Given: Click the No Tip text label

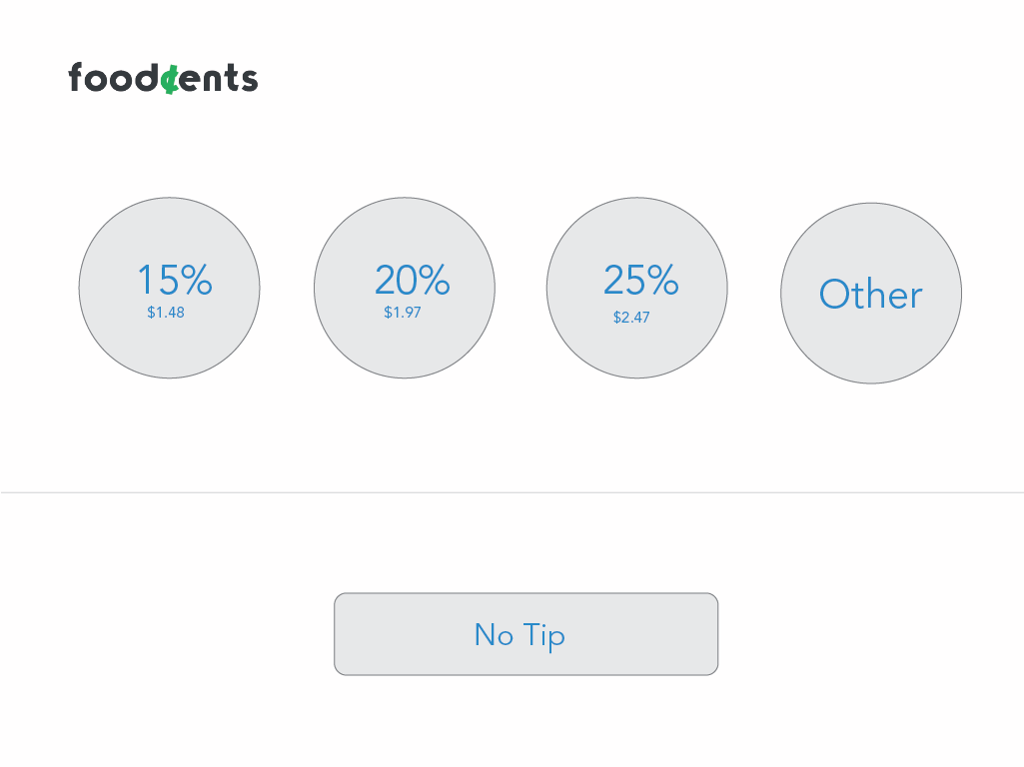Looking at the screenshot, I should [519, 635].
